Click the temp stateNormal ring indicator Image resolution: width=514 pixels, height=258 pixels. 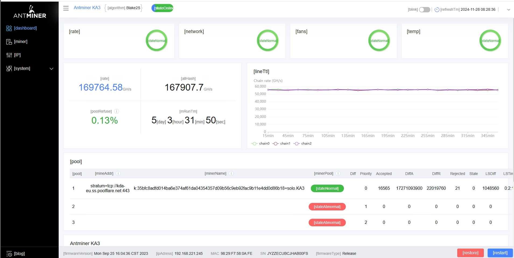tap(490, 41)
